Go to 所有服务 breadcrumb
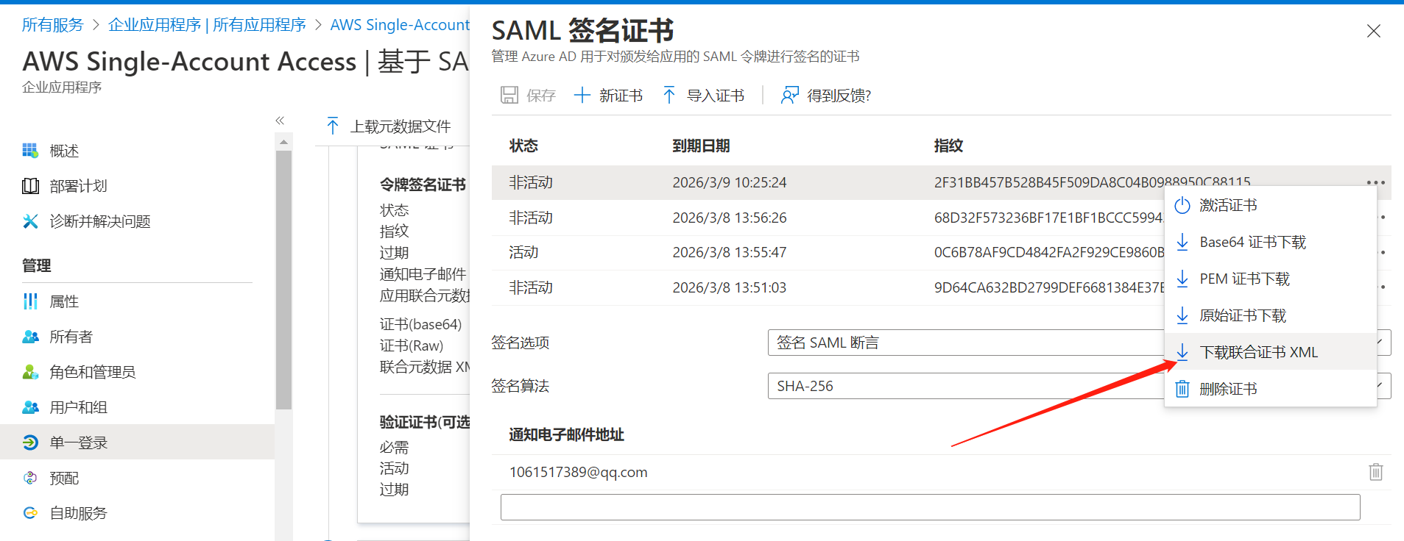Viewport: 1404px width, 541px height. [53, 25]
